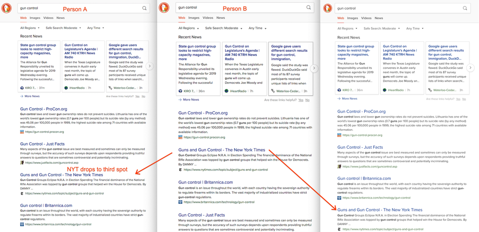This screenshot has height=232, width=479.
Task: Open the Gun Control - Just Facts result in the right panel
Action: tap(360, 147)
